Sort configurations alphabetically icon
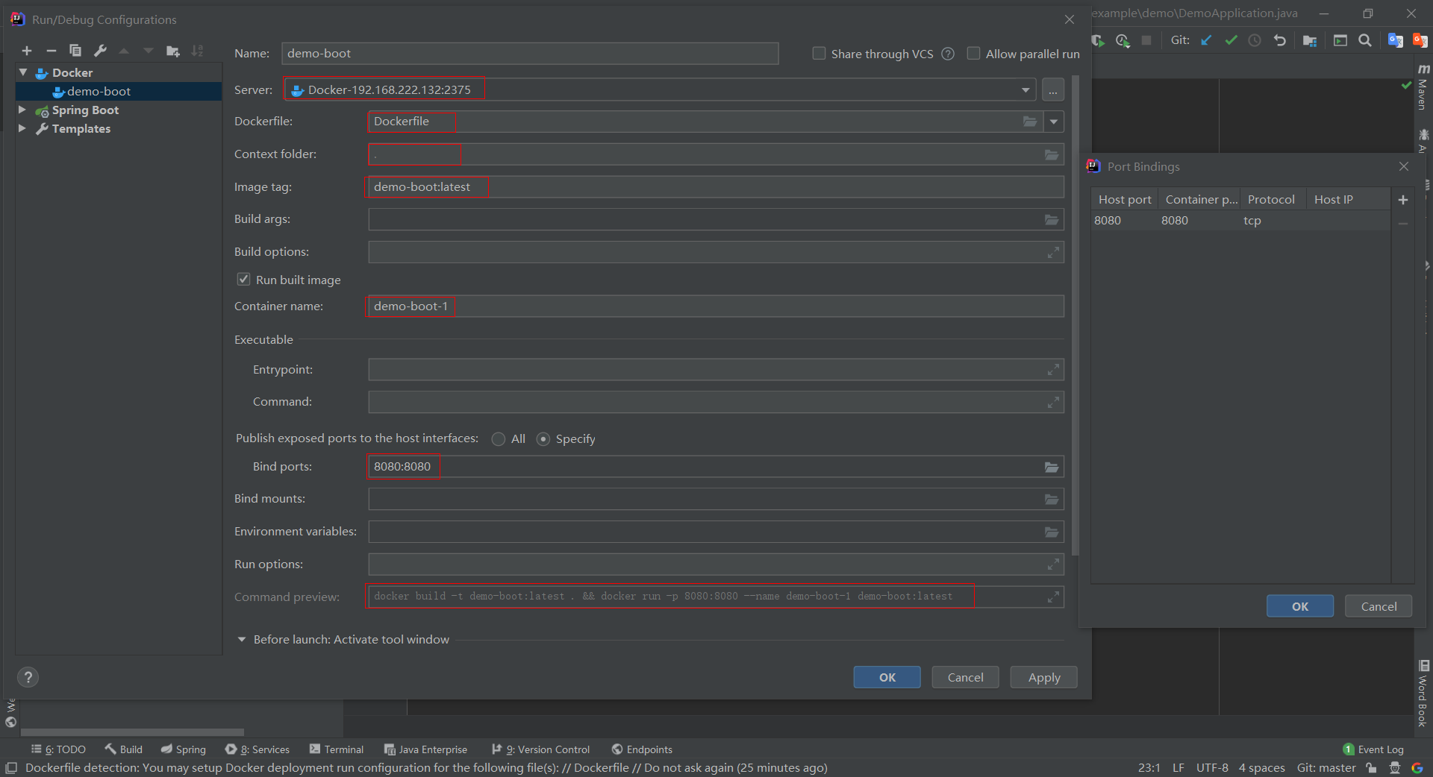Image resolution: width=1433 pixels, height=777 pixels. click(x=197, y=51)
